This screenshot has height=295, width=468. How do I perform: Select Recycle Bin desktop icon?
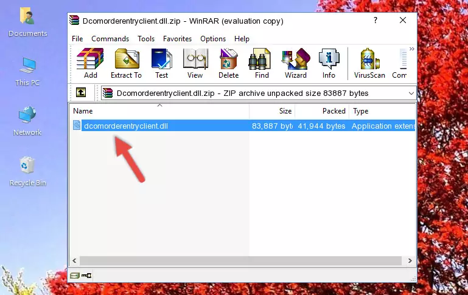(28, 172)
